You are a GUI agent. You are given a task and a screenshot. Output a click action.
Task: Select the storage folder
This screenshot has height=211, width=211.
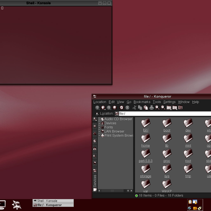(x=146, y=171)
